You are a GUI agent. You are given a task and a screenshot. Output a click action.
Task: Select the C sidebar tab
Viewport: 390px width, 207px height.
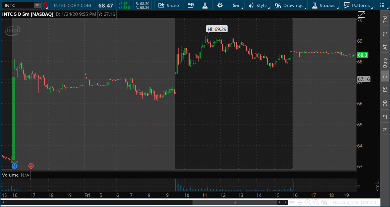point(385,77)
